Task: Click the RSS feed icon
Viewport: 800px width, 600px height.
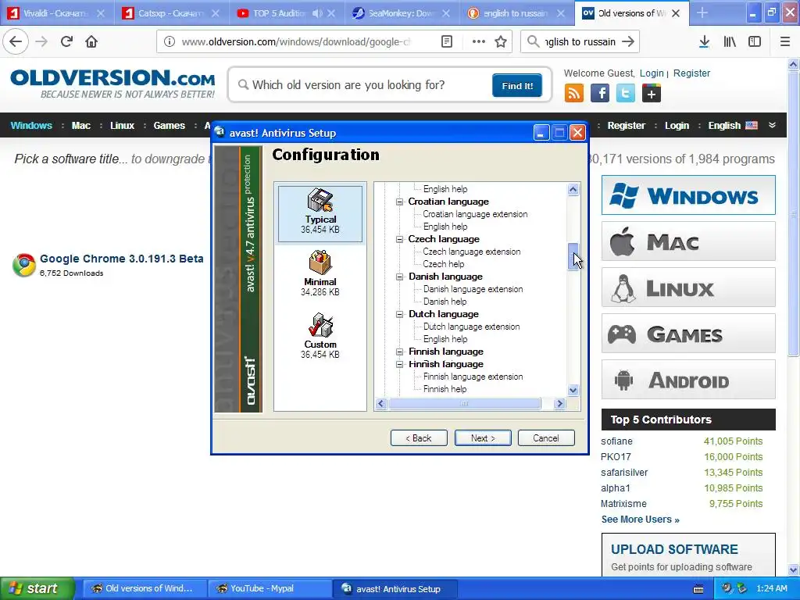Action: click(x=574, y=94)
